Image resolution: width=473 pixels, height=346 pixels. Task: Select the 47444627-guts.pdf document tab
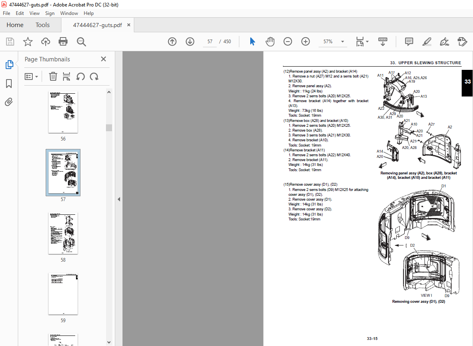[97, 25]
